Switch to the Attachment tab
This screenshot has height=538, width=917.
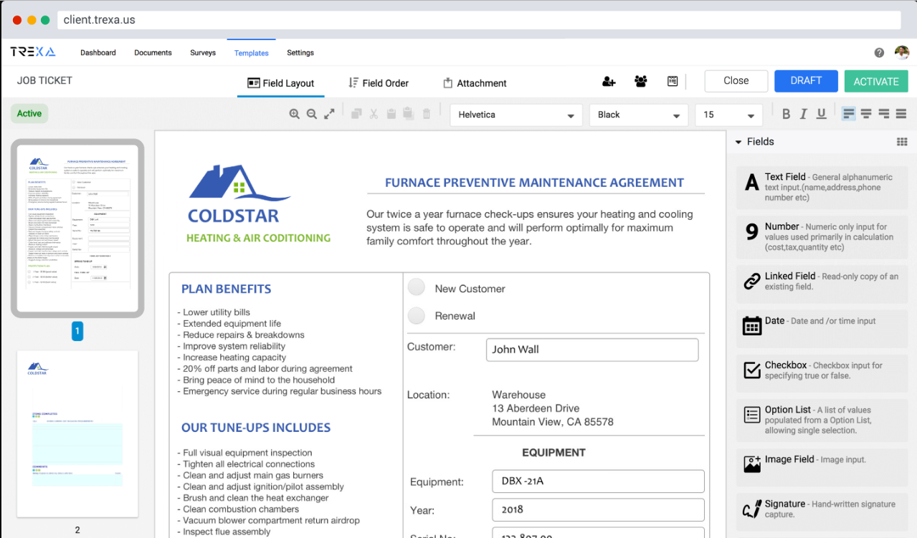point(475,83)
